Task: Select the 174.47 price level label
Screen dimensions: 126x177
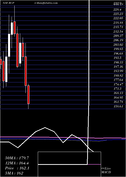Action: click(x=118, y=84)
